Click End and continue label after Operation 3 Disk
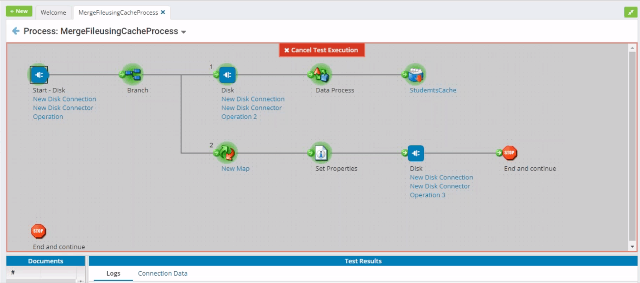 click(530, 169)
